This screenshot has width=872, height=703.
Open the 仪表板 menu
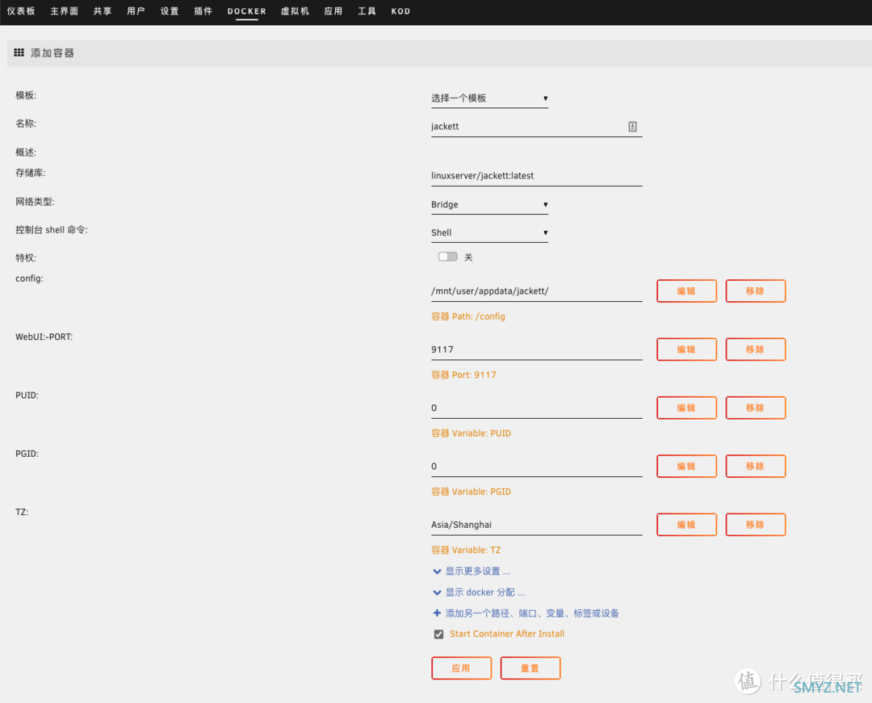[x=21, y=11]
